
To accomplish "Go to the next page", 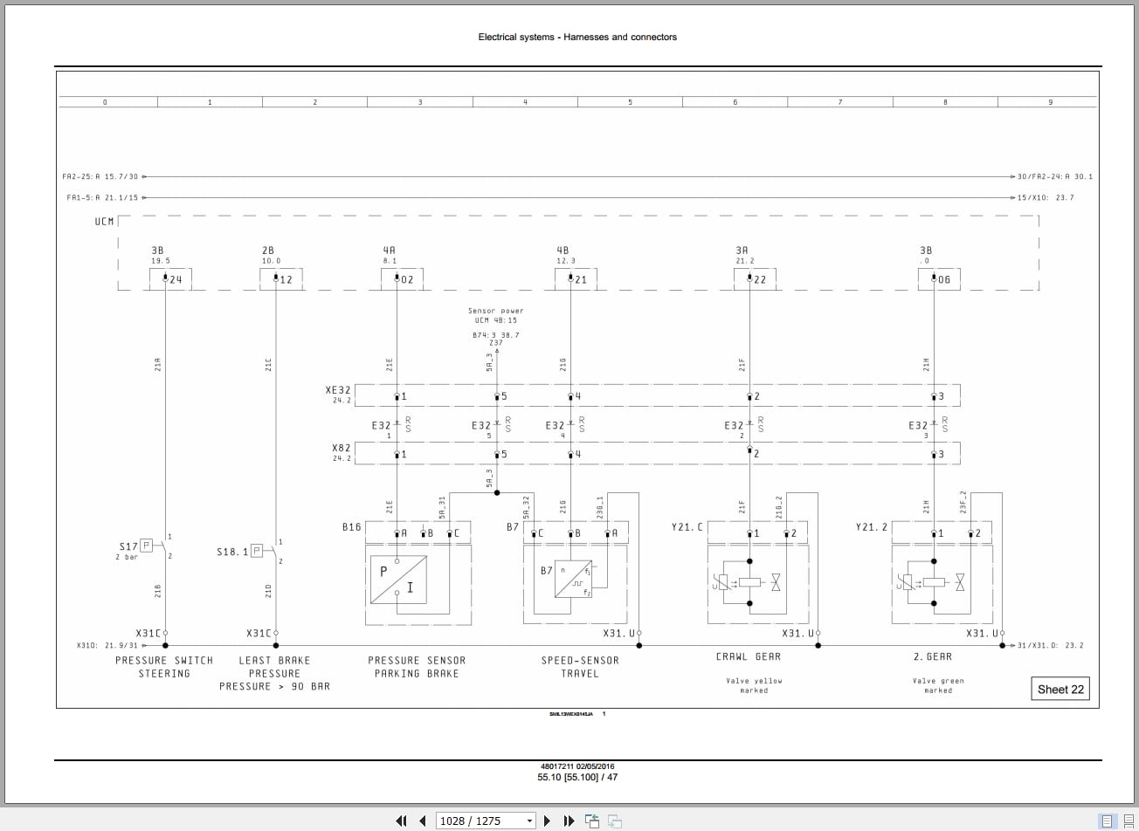I will 548,821.
